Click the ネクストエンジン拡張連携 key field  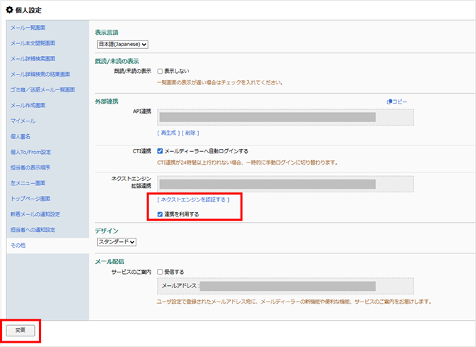pyautogui.click(x=286, y=184)
